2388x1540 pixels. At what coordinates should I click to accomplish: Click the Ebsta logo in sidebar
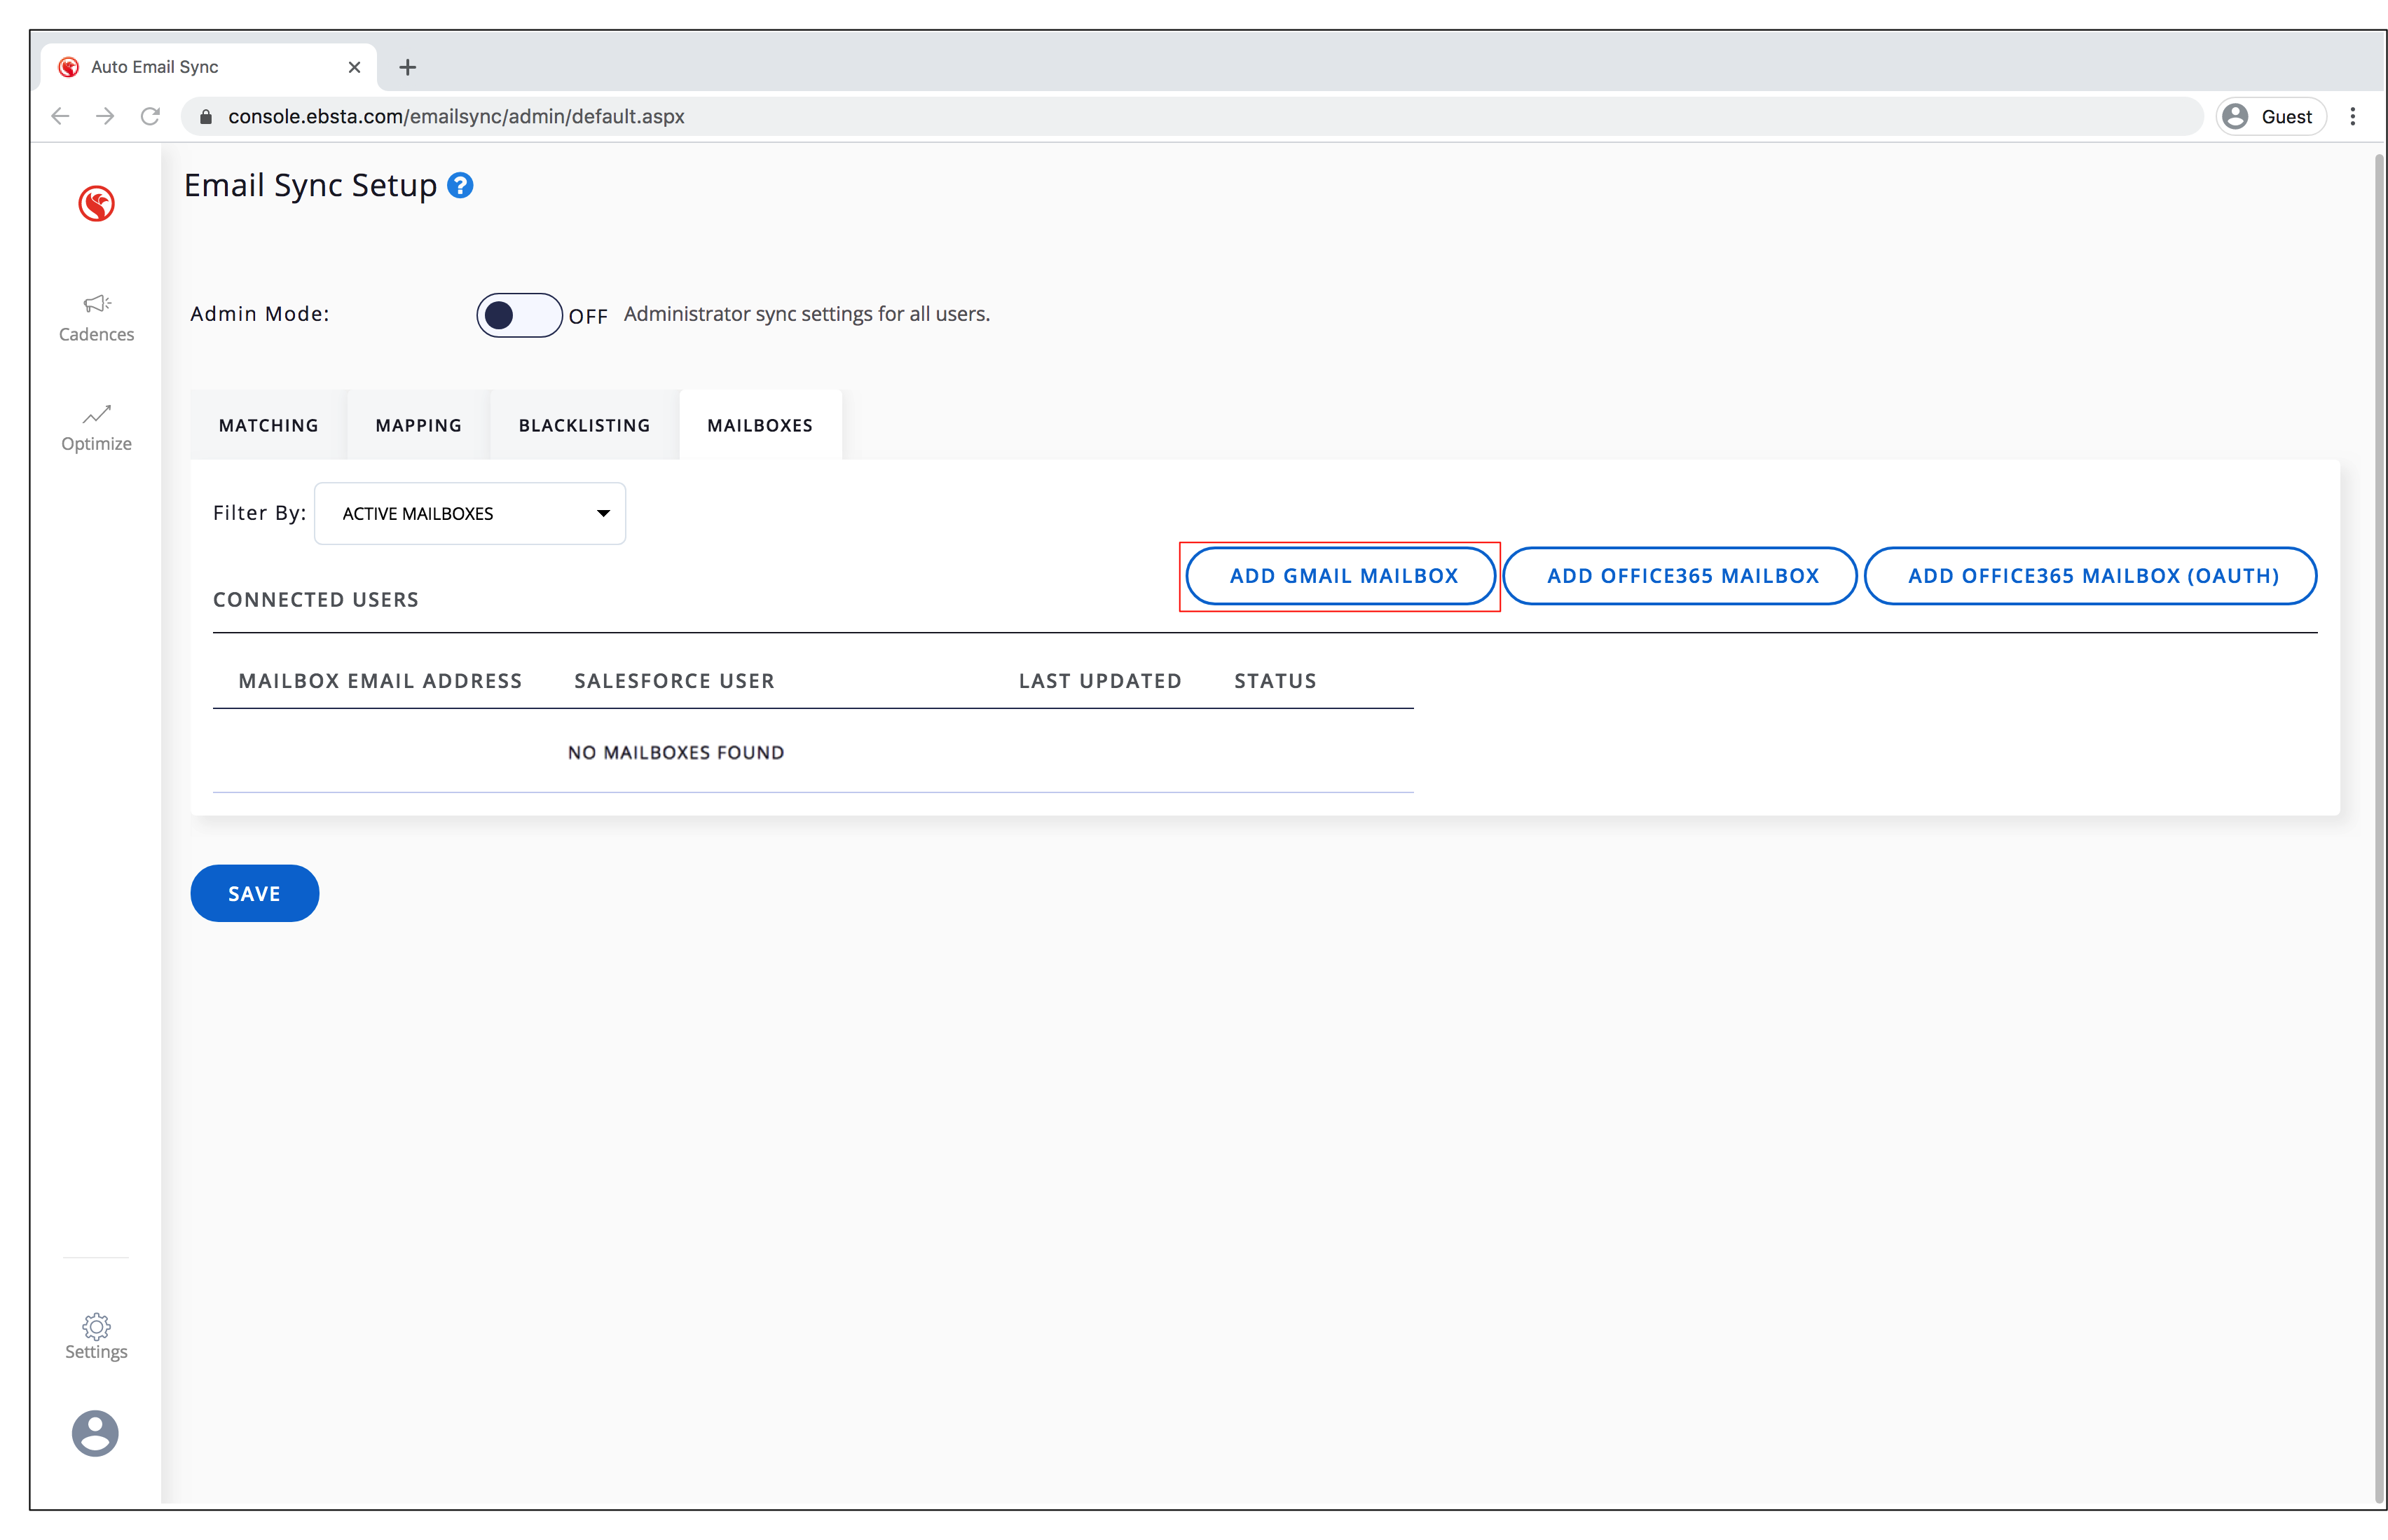(96, 204)
